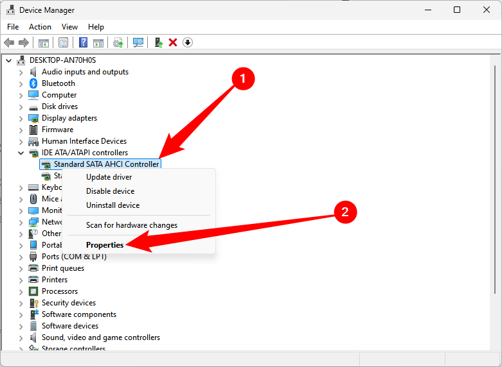The image size is (502, 367).
Task: Click the Firmware chip icon
Action: 33,130
